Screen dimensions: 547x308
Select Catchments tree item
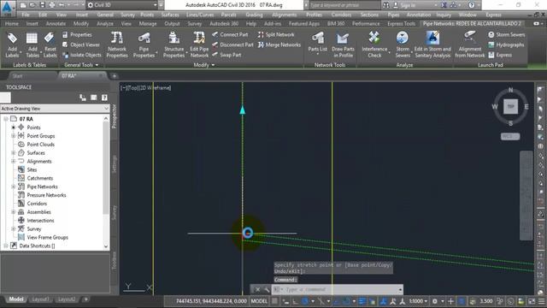[40, 178]
